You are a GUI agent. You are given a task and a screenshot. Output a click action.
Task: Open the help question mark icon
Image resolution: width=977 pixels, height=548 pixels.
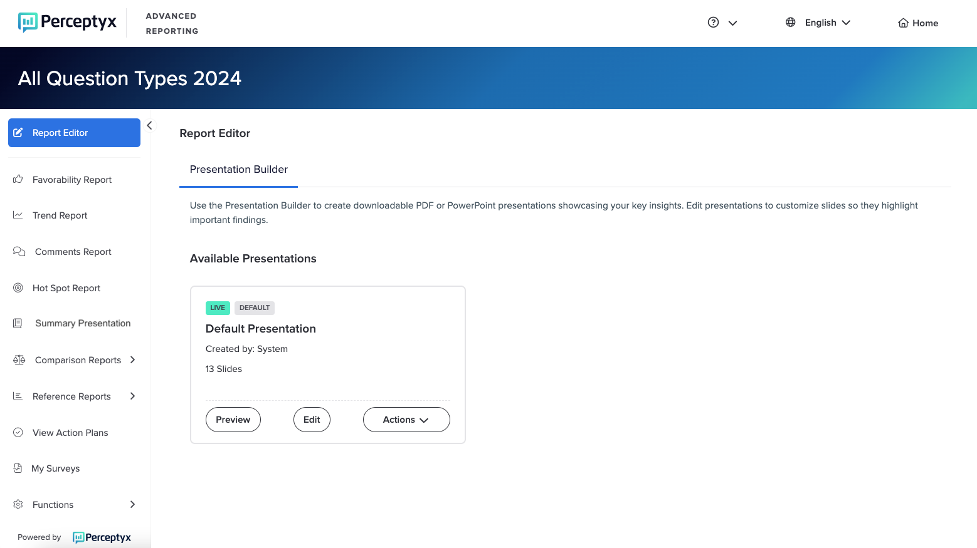pyautogui.click(x=713, y=23)
